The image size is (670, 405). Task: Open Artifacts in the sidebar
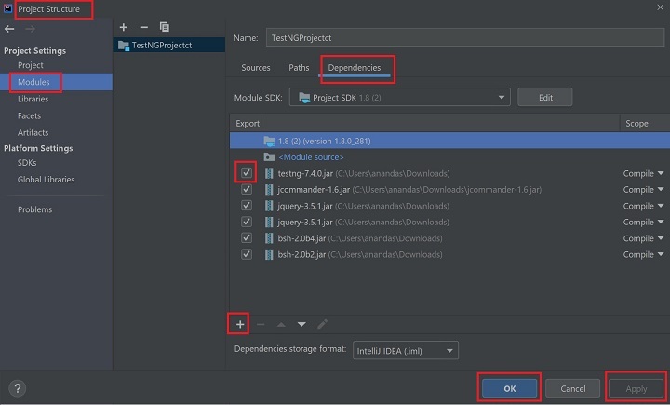[33, 132]
